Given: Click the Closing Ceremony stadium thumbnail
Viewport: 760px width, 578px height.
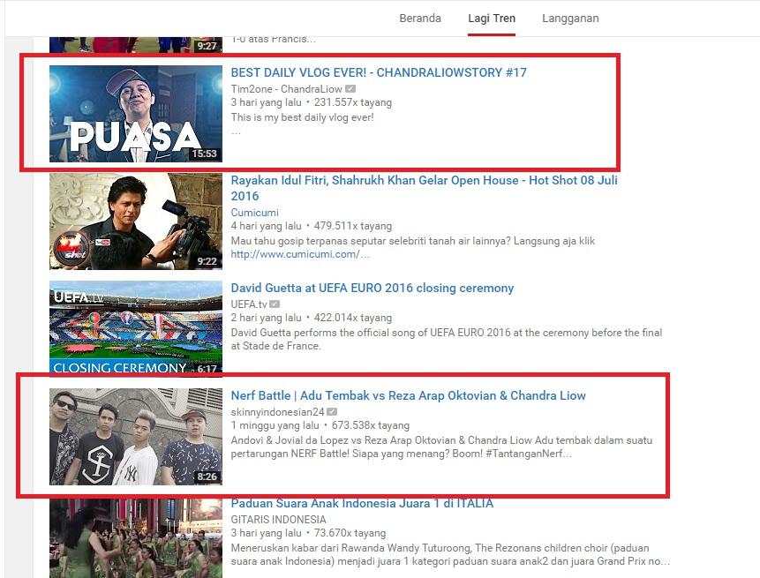Looking at the screenshot, I should pos(136,329).
